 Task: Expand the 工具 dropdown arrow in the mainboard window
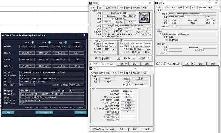coord(194,64)
